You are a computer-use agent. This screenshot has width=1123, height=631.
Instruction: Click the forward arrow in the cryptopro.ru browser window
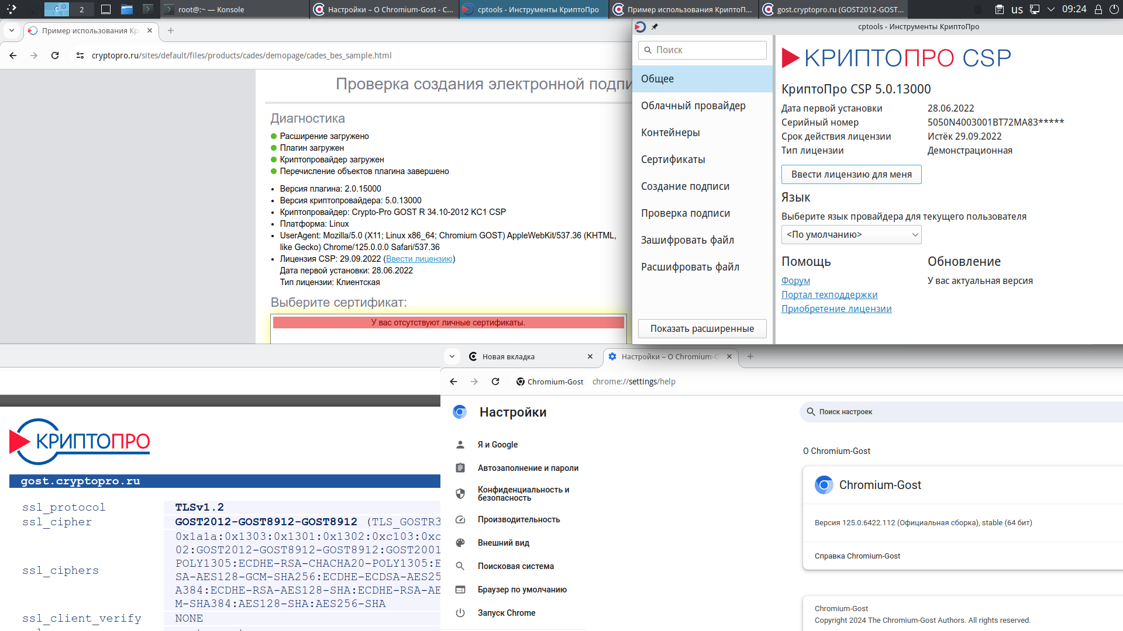click(x=34, y=56)
